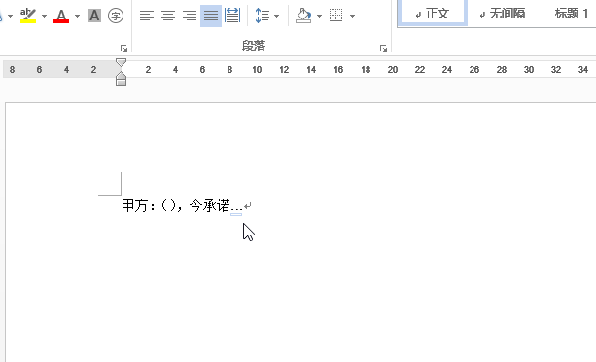
Task: Click first line indent marker on ruler
Action: [x=121, y=62]
